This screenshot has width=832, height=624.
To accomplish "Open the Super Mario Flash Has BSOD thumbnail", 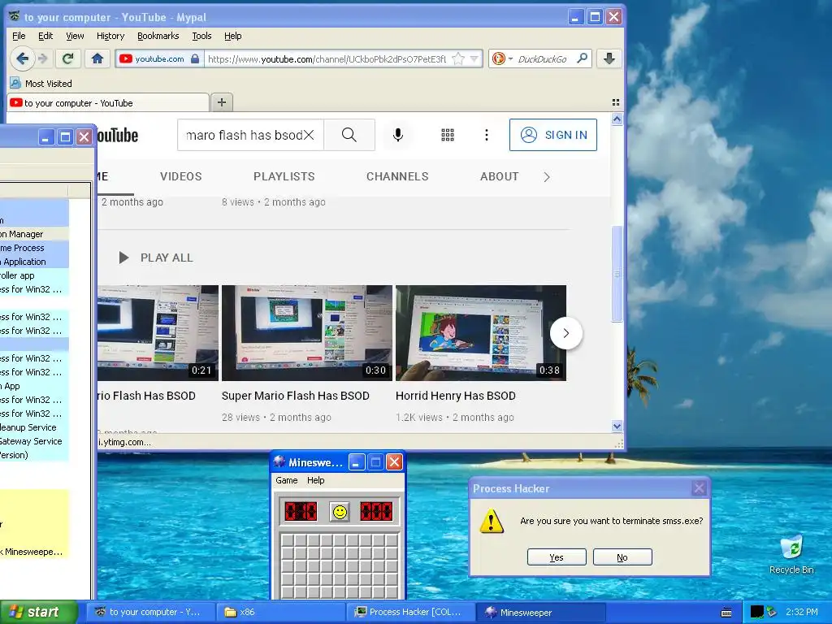I will pos(306,333).
